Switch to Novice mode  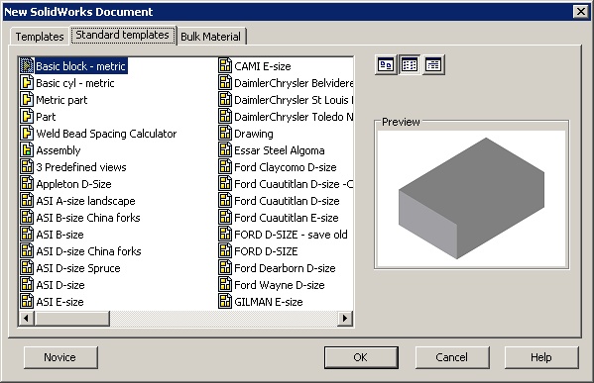pyautogui.click(x=60, y=357)
